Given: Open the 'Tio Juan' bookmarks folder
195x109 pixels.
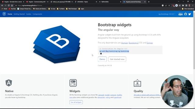Looking at the screenshot, I should [x=52, y=9].
